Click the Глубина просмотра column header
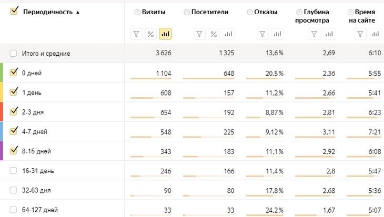The image size is (384, 217). click(316, 16)
